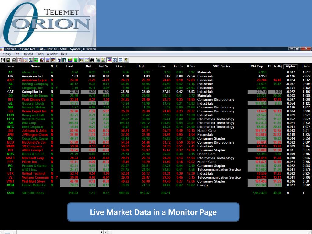Select the AA ticker symbol

click(x=10, y=72)
